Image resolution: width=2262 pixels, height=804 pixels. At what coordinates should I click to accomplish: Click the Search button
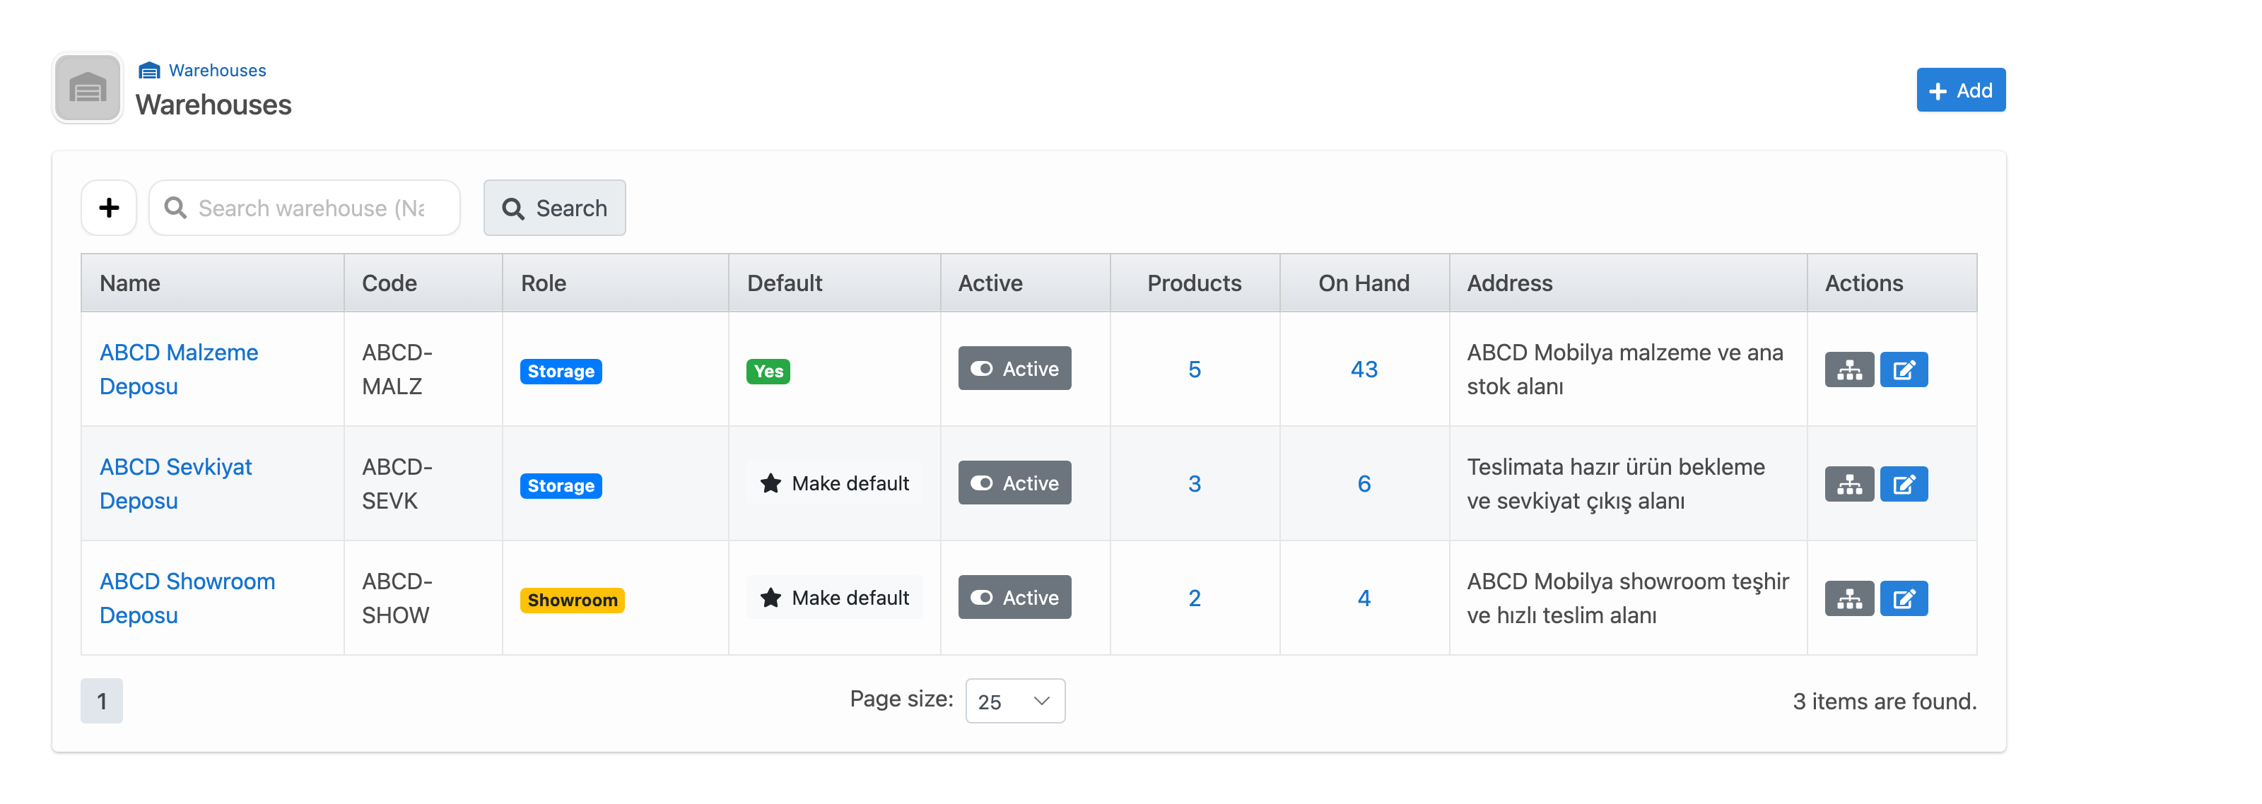pyautogui.click(x=554, y=208)
